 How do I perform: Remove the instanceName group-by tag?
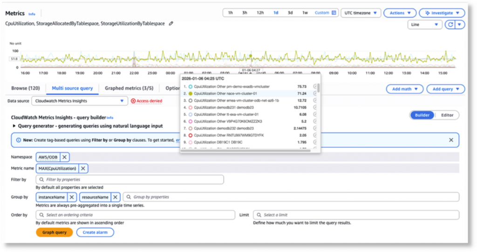pos(72,197)
